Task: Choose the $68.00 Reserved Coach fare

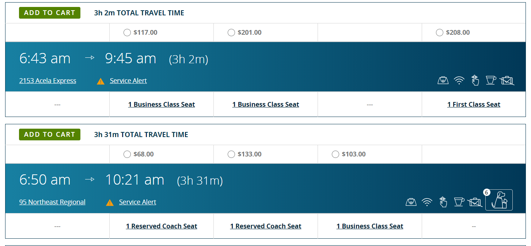Action: point(127,154)
